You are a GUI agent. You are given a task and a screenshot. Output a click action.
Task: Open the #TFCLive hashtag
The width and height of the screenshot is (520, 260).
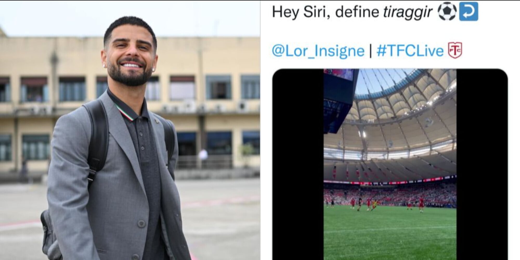(x=410, y=50)
